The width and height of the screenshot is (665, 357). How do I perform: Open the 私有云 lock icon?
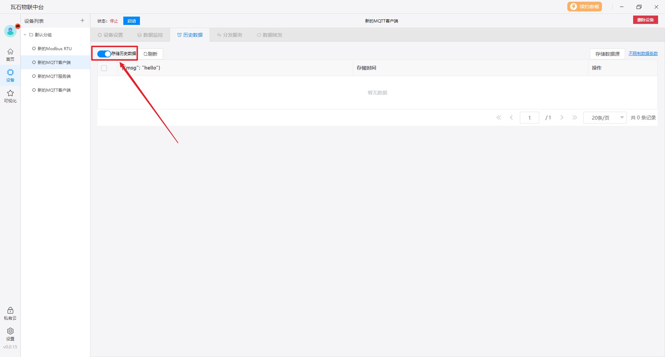pyautogui.click(x=10, y=313)
